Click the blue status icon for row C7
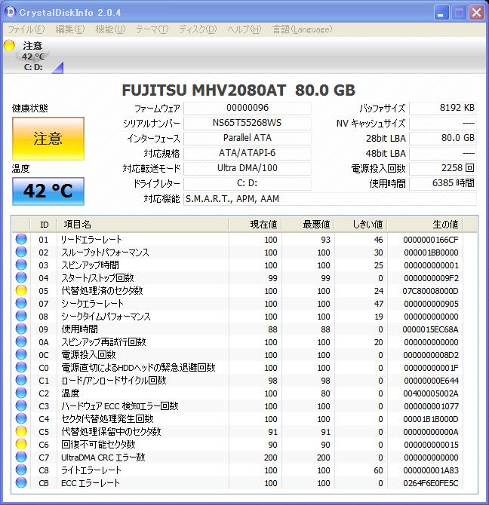Viewport: 489px width, 505px height. (x=21, y=458)
